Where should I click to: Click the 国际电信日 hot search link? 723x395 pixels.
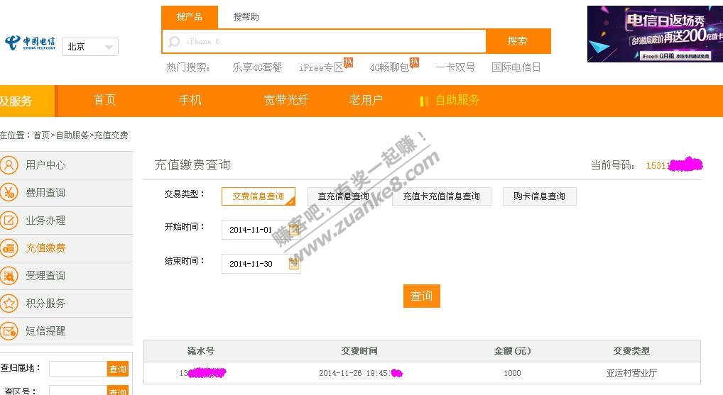pos(516,67)
